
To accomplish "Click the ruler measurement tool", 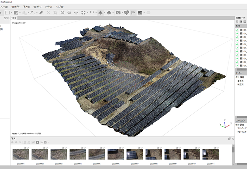I will point(41,13).
